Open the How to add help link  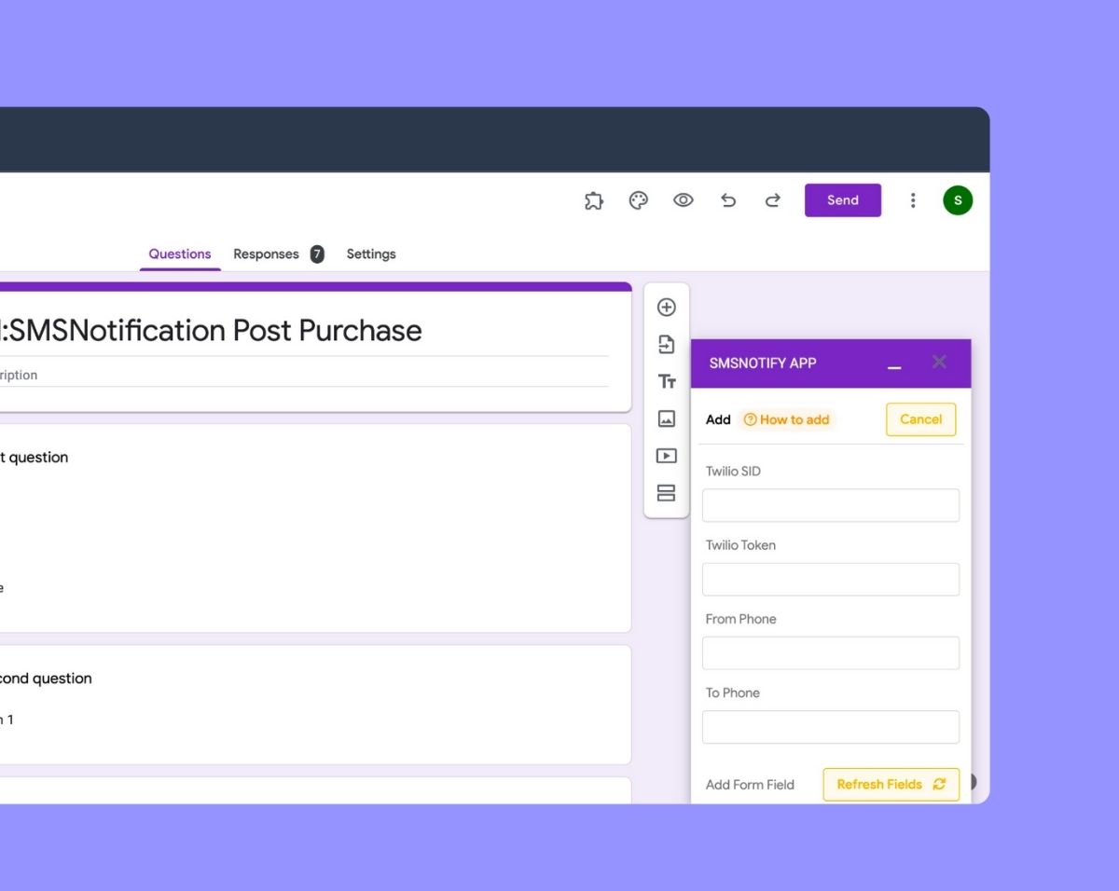coord(787,420)
